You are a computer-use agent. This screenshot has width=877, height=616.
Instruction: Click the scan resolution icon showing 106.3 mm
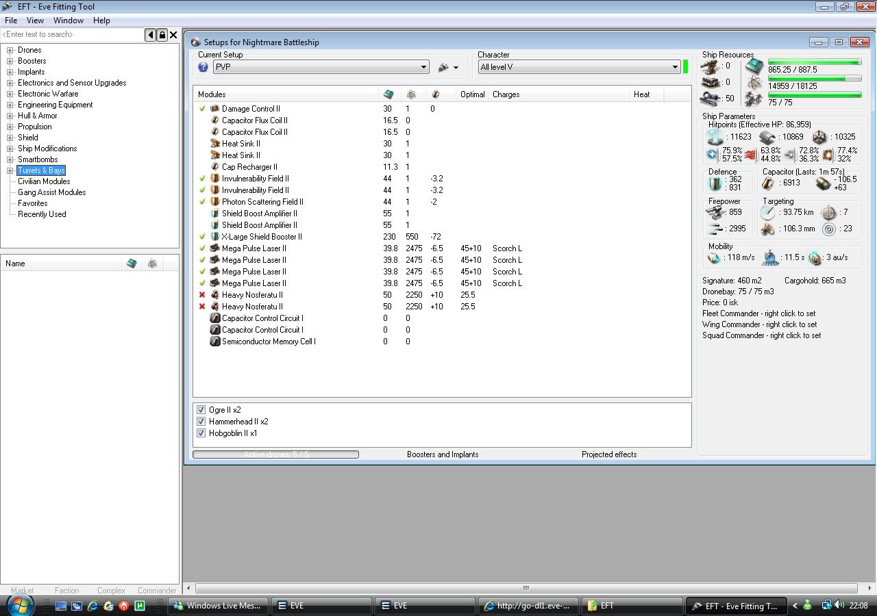(x=767, y=229)
